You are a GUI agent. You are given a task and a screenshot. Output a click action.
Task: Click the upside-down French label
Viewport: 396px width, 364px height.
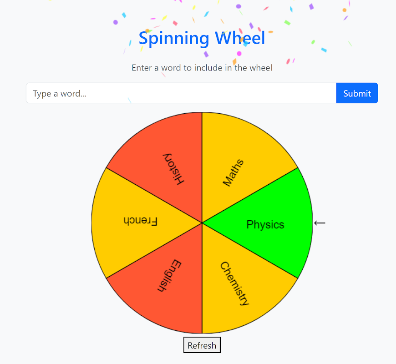click(140, 221)
